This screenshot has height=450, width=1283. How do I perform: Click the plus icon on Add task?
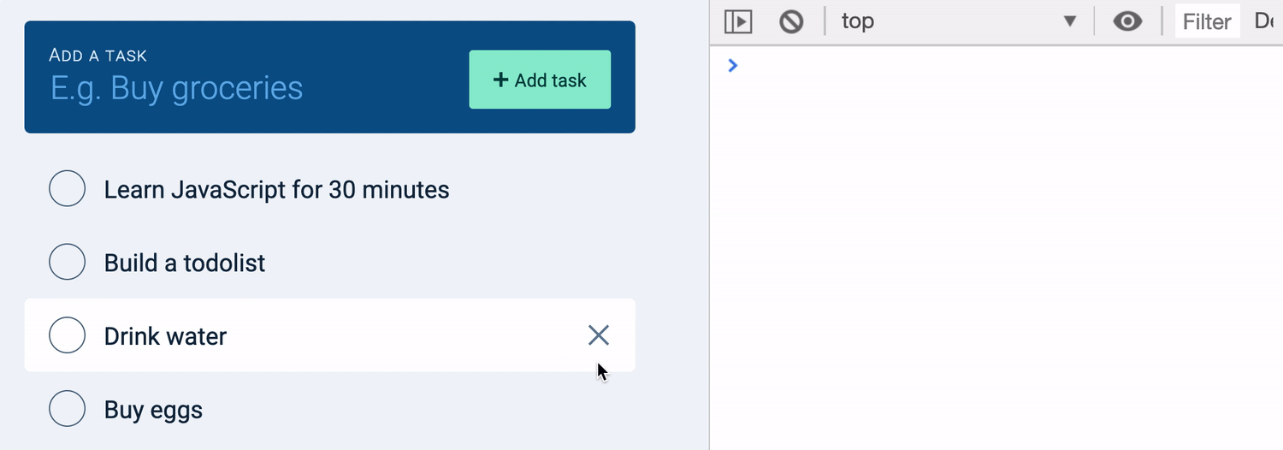(501, 80)
